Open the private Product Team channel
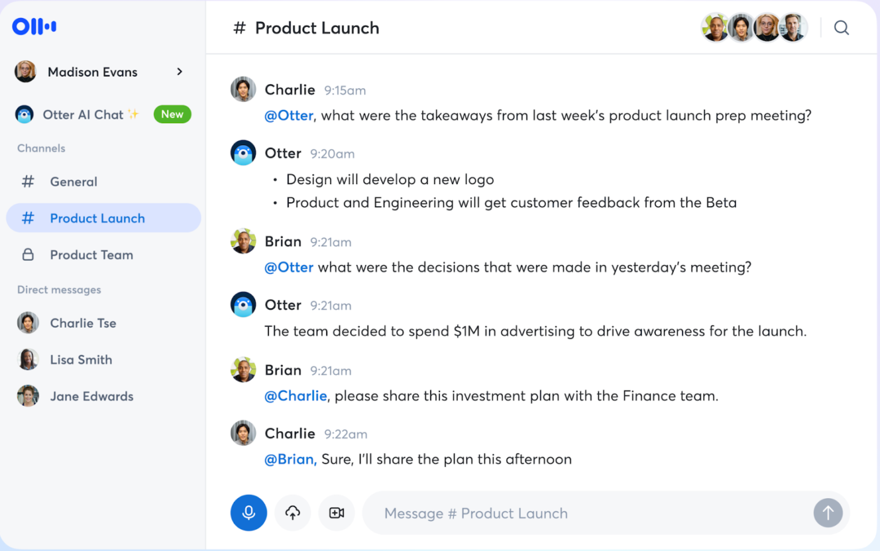Viewport: 880px width, 551px height. [x=92, y=254]
